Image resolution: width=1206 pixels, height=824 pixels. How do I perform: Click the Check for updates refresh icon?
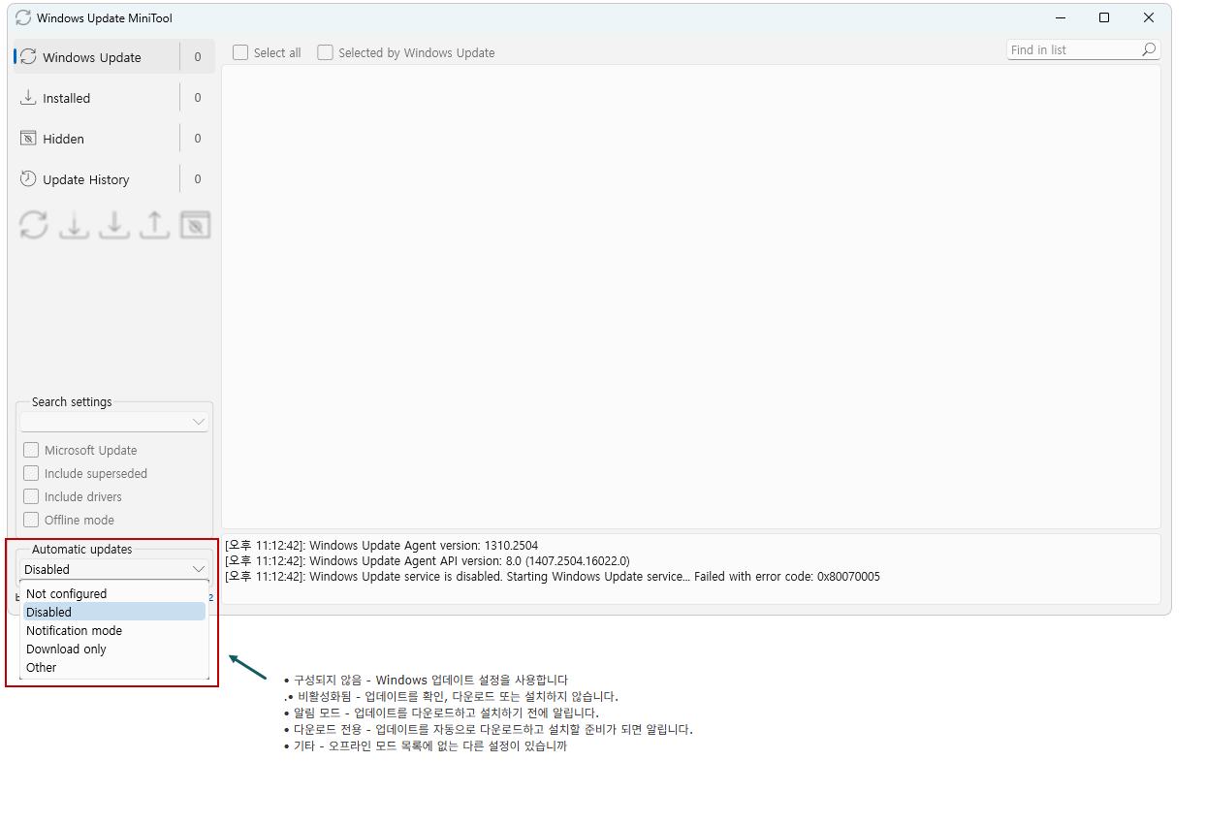coord(34,225)
